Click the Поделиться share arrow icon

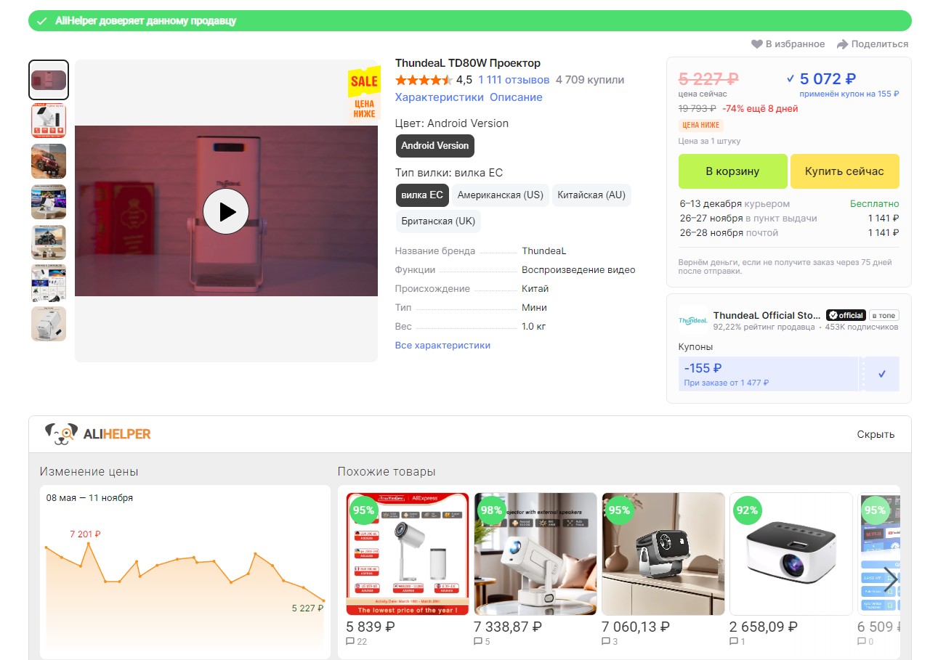(842, 44)
